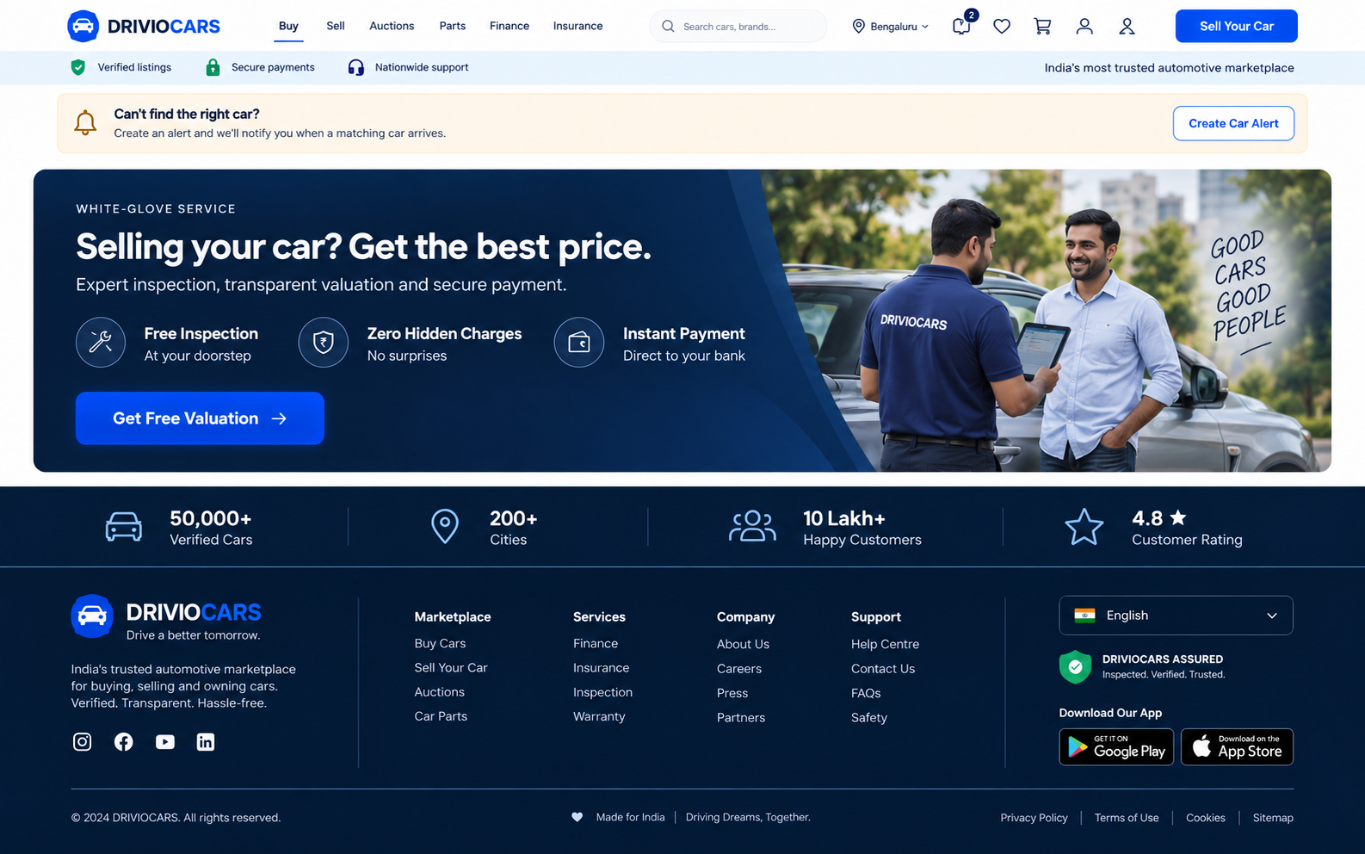Click the Zero Hidden Charges shield icon
Screen dimensions: 1365x854
[x=324, y=343]
